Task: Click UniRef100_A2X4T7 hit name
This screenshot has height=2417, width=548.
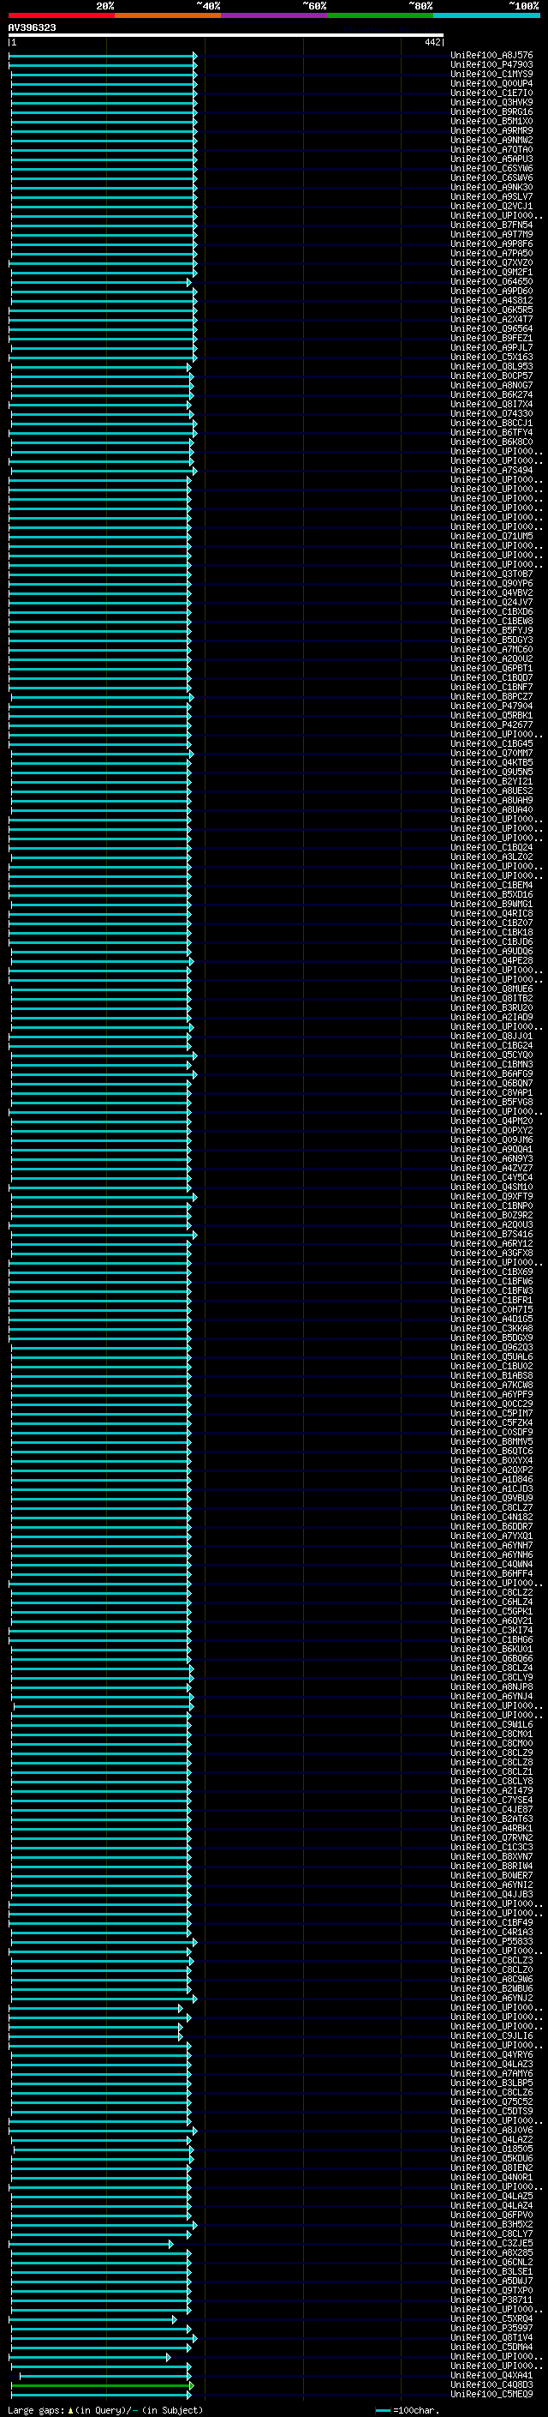Action: [491, 319]
